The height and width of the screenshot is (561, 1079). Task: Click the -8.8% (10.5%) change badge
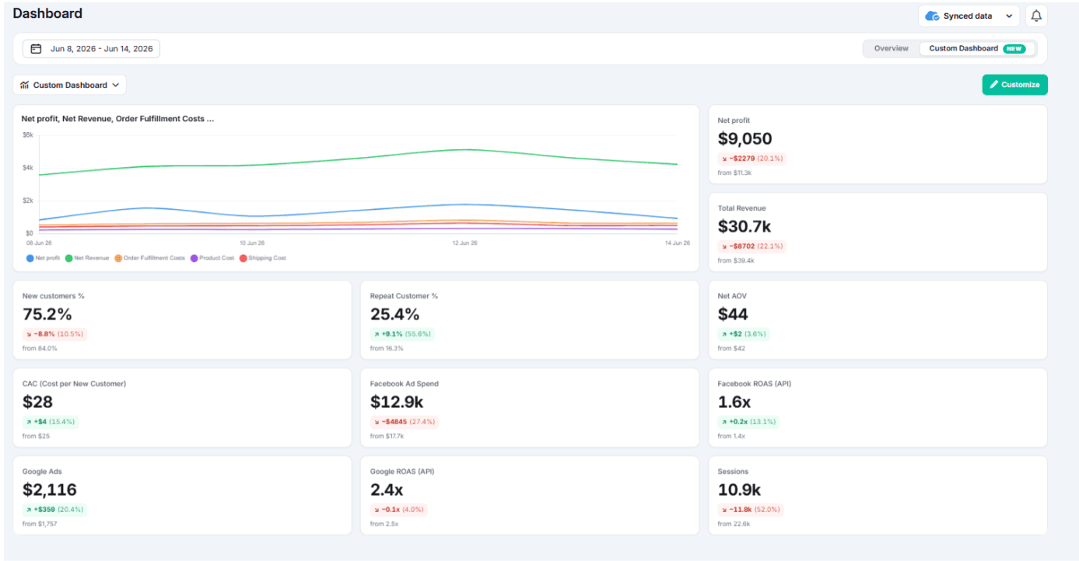(x=54, y=334)
